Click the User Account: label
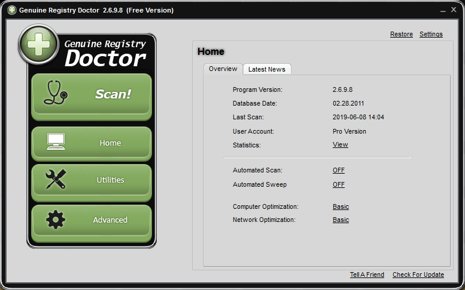The image size is (465, 290). pos(253,131)
